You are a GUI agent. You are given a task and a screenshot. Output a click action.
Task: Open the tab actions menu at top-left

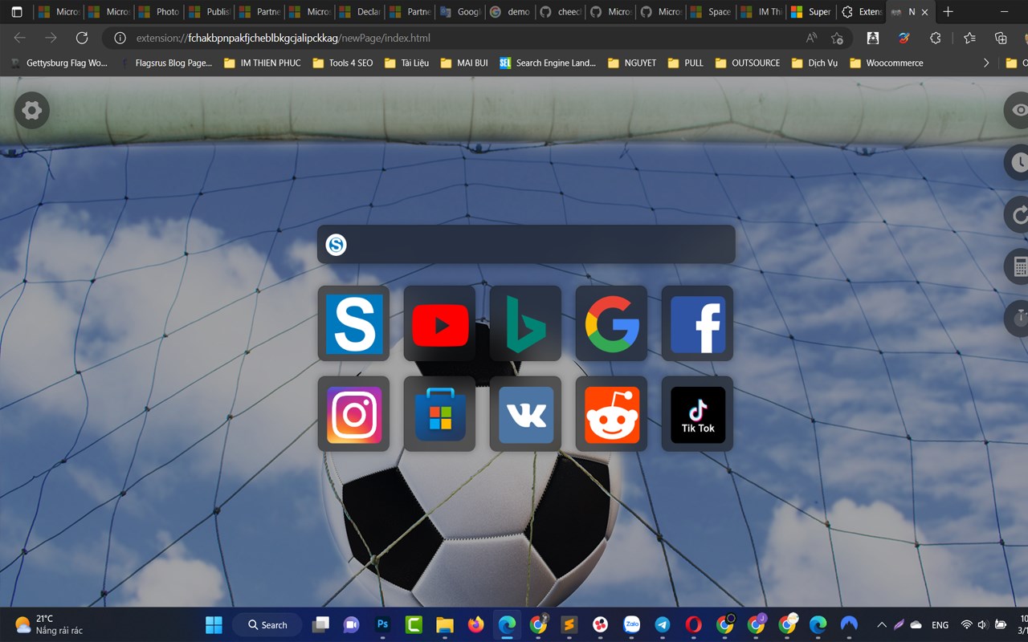pyautogui.click(x=17, y=12)
